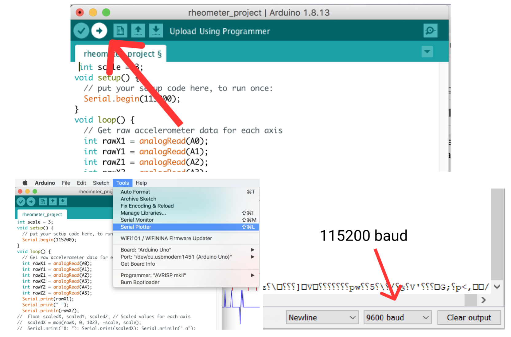The height and width of the screenshot is (337, 511).
Task: Click the "// Get raw accelerometer data" comment in large window
Action: (x=183, y=130)
